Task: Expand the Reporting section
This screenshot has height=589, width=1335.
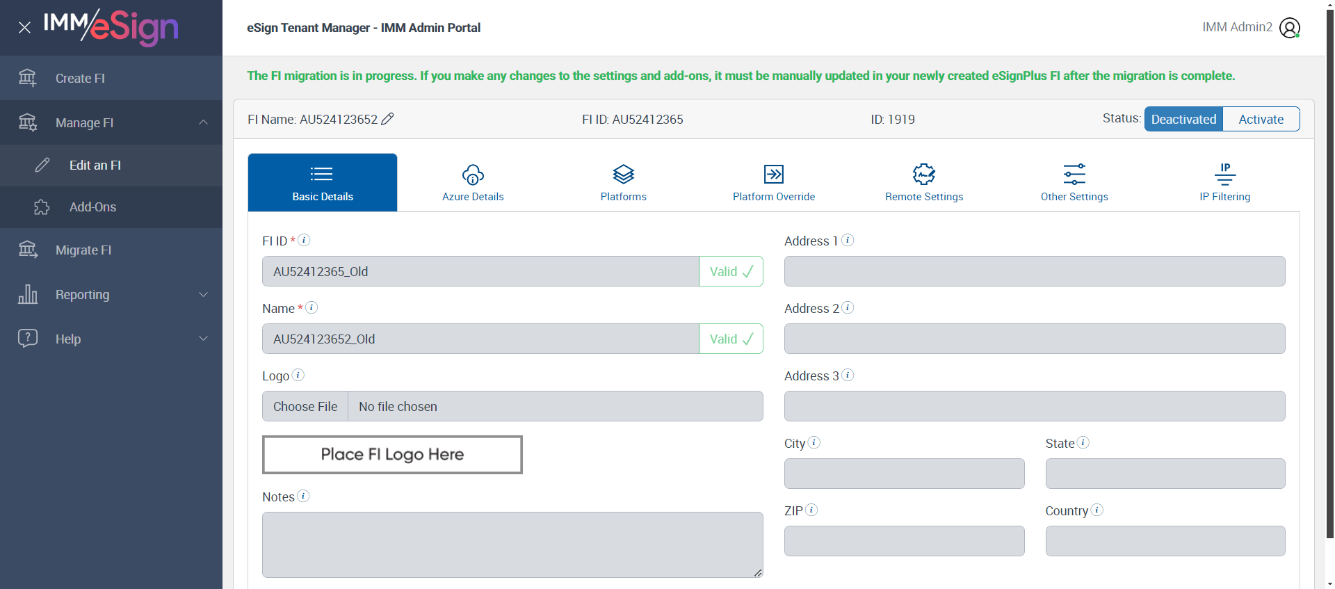Action: [x=203, y=294]
